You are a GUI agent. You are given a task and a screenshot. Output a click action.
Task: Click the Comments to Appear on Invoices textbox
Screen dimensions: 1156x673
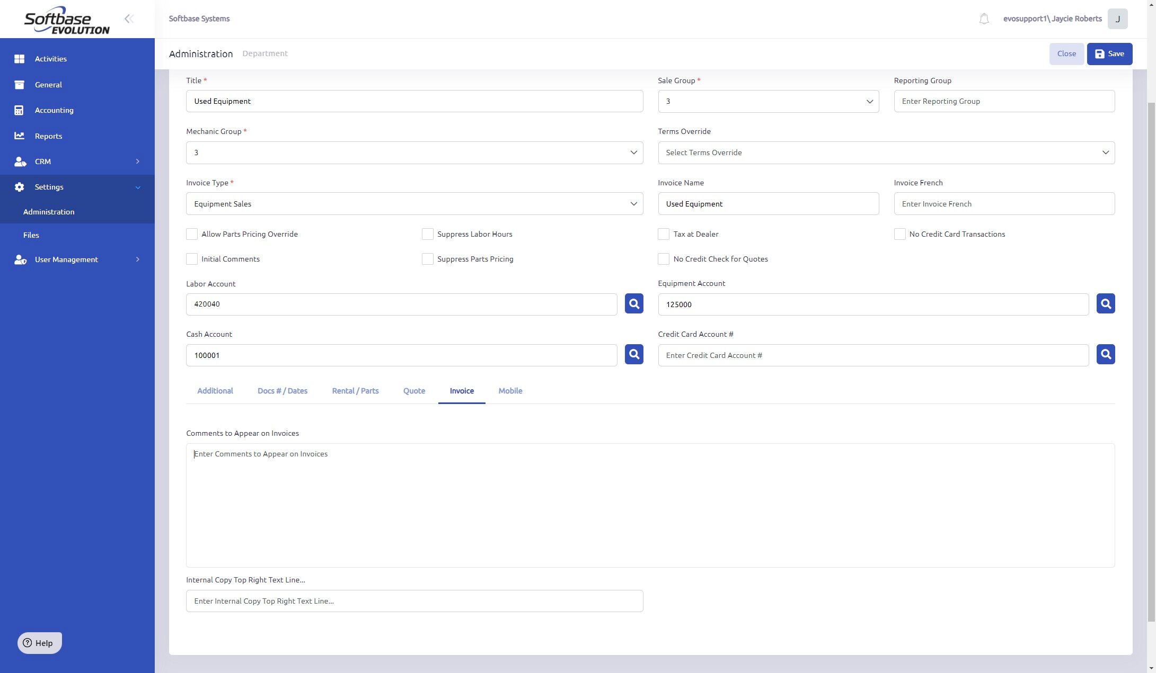click(650, 505)
